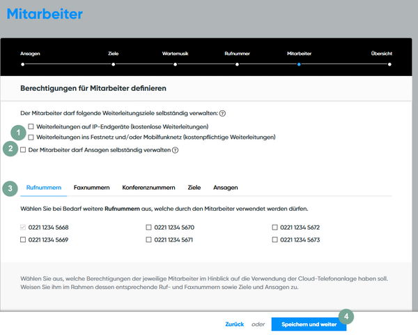Screen dimensions: 418x335
Task: Go to Übersicht step in progress bar
Action: click(x=389, y=64)
